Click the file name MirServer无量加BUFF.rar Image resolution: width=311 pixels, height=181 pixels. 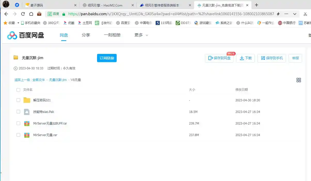tap(50, 124)
